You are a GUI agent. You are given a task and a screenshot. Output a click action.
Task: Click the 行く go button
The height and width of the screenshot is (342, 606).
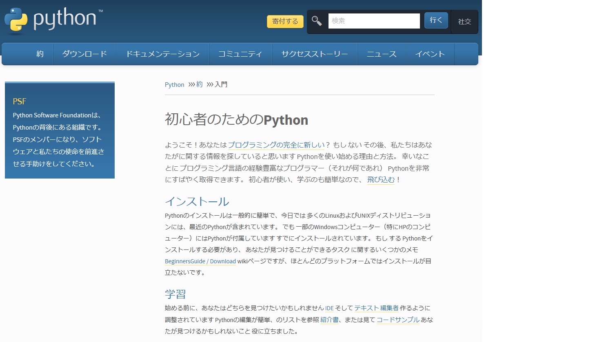tap(436, 20)
